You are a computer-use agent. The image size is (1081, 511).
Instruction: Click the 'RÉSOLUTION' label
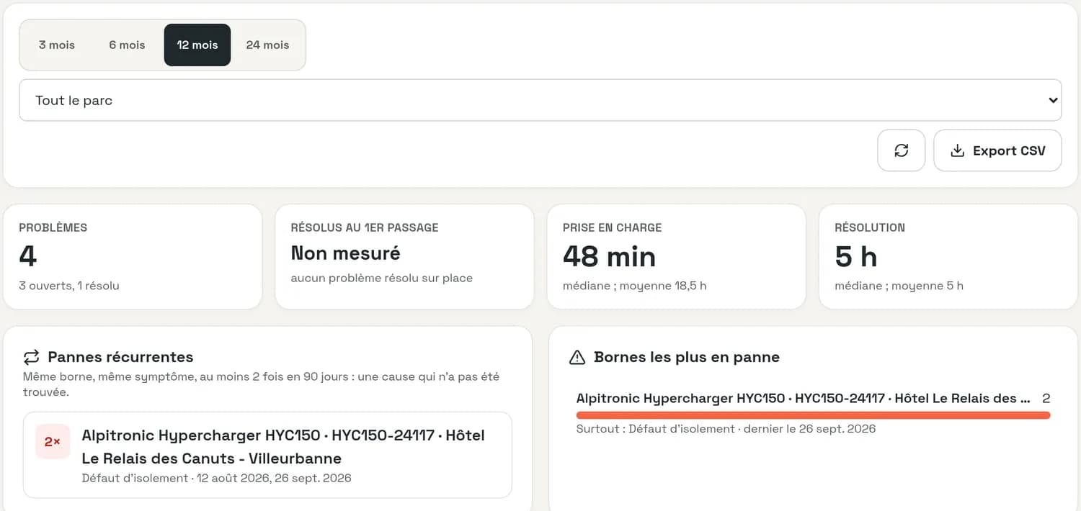pyautogui.click(x=870, y=227)
